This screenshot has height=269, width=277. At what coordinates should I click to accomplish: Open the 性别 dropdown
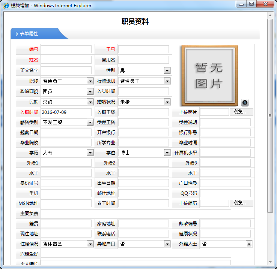[167, 70]
